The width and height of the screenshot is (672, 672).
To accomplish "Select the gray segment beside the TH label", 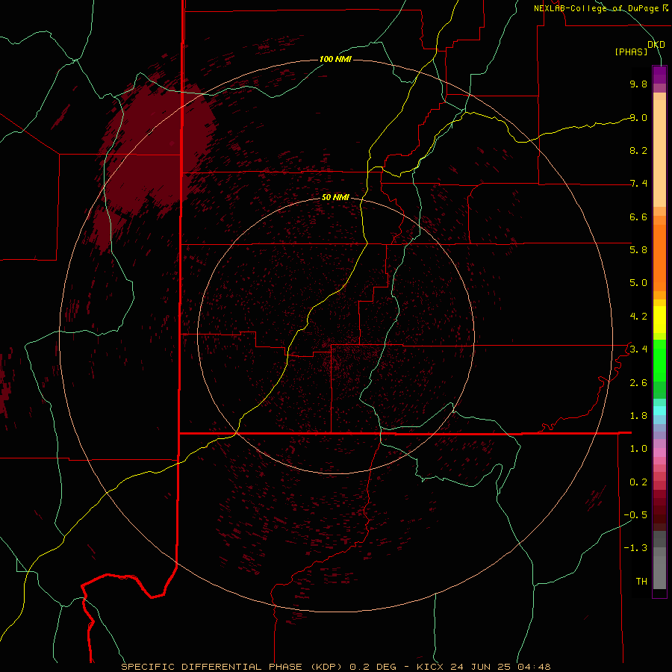I will click(659, 572).
